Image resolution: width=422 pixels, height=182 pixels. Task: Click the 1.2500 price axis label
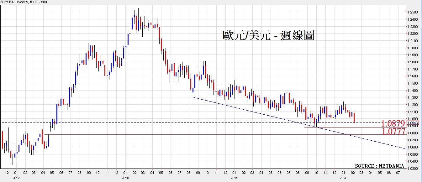click(413, 12)
